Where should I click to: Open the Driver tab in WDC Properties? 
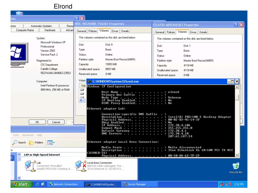(115, 31)
